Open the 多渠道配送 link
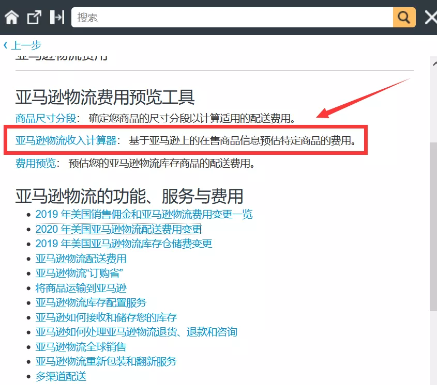437x385 pixels. click(x=61, y=376)
